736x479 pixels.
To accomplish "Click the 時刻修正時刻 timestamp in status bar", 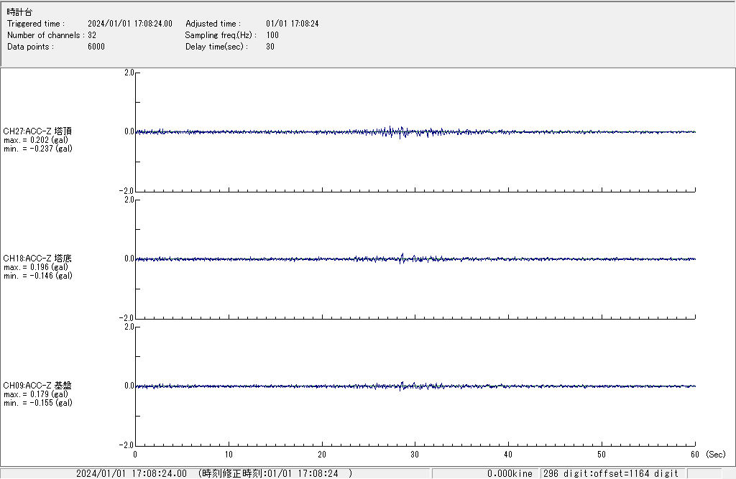I will click(275, 473).
